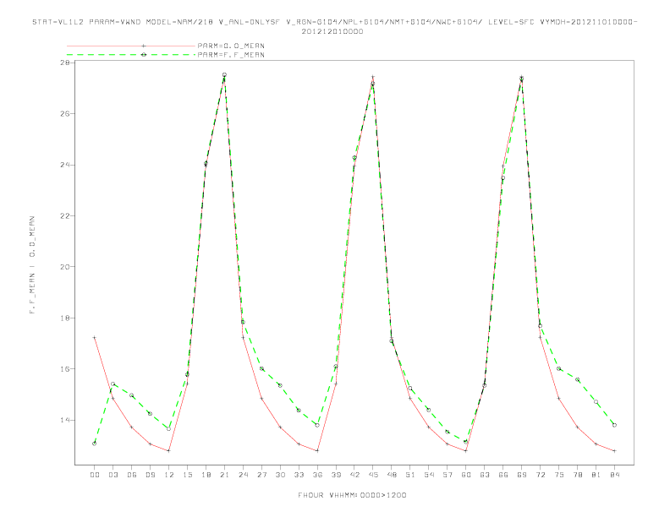Click x-axis tick label 81
The image size is (670, 517).
[596, 475]
